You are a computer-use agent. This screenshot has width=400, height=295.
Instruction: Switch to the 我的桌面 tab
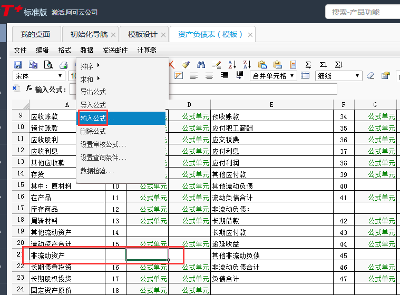pos(35,34)
